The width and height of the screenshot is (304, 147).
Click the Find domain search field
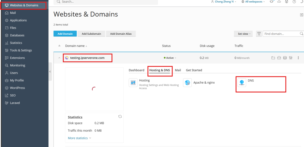pos(281,34)
